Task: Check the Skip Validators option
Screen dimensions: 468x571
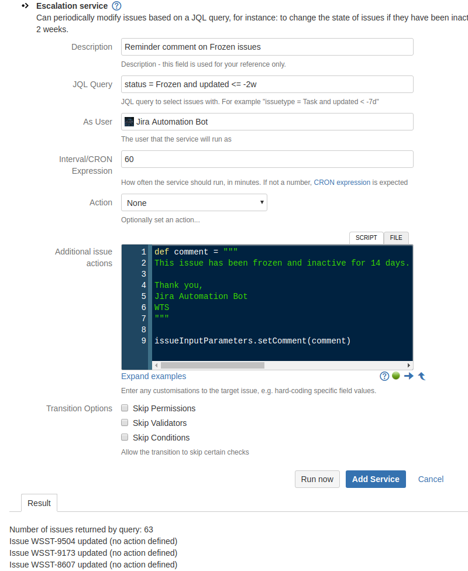Action: coord(125,422)
